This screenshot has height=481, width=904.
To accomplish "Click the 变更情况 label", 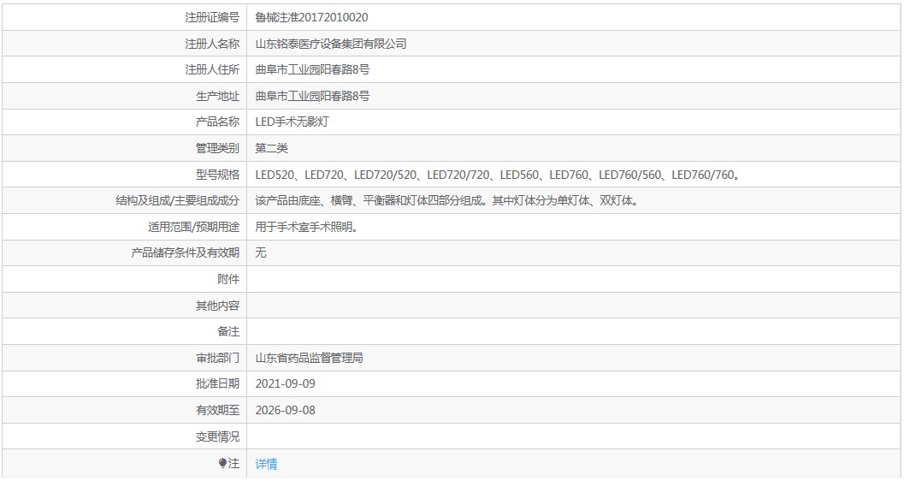I will point(217,436).
